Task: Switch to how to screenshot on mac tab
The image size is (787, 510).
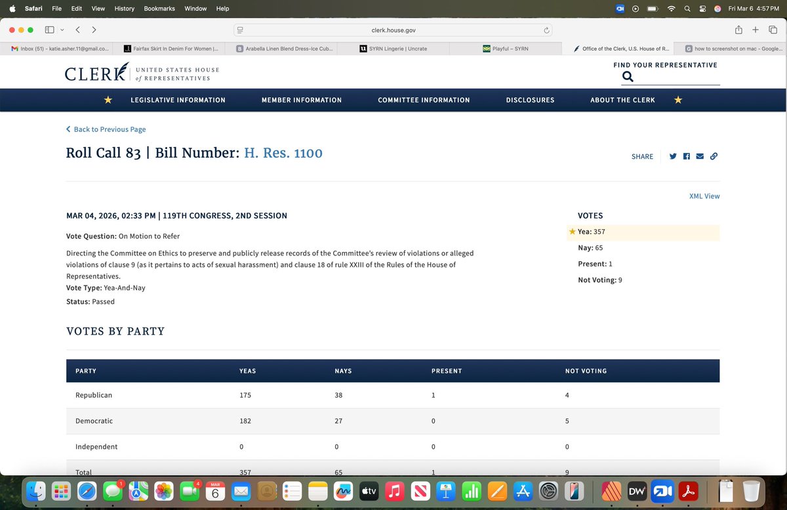Action: point(731,49)
